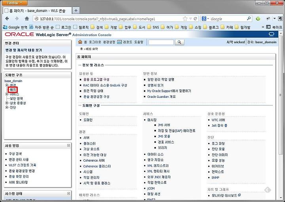
Task: Collapse the 사용 방법 panel
Action: tap(68, 145)
